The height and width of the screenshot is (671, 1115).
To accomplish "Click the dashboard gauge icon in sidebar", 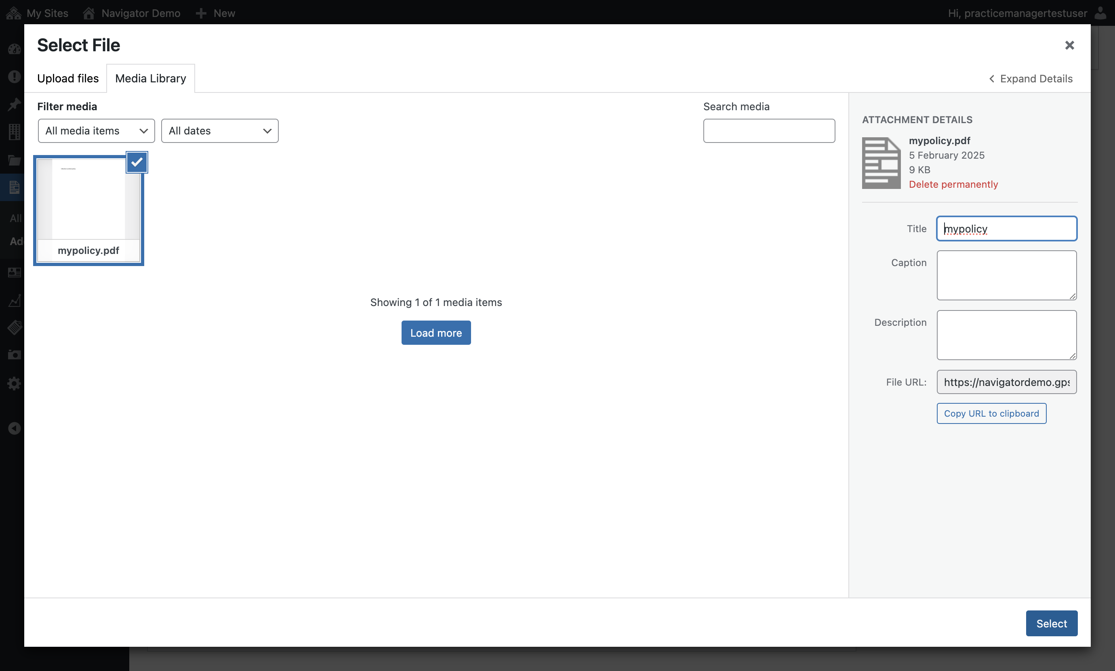I will click(15, 49).
